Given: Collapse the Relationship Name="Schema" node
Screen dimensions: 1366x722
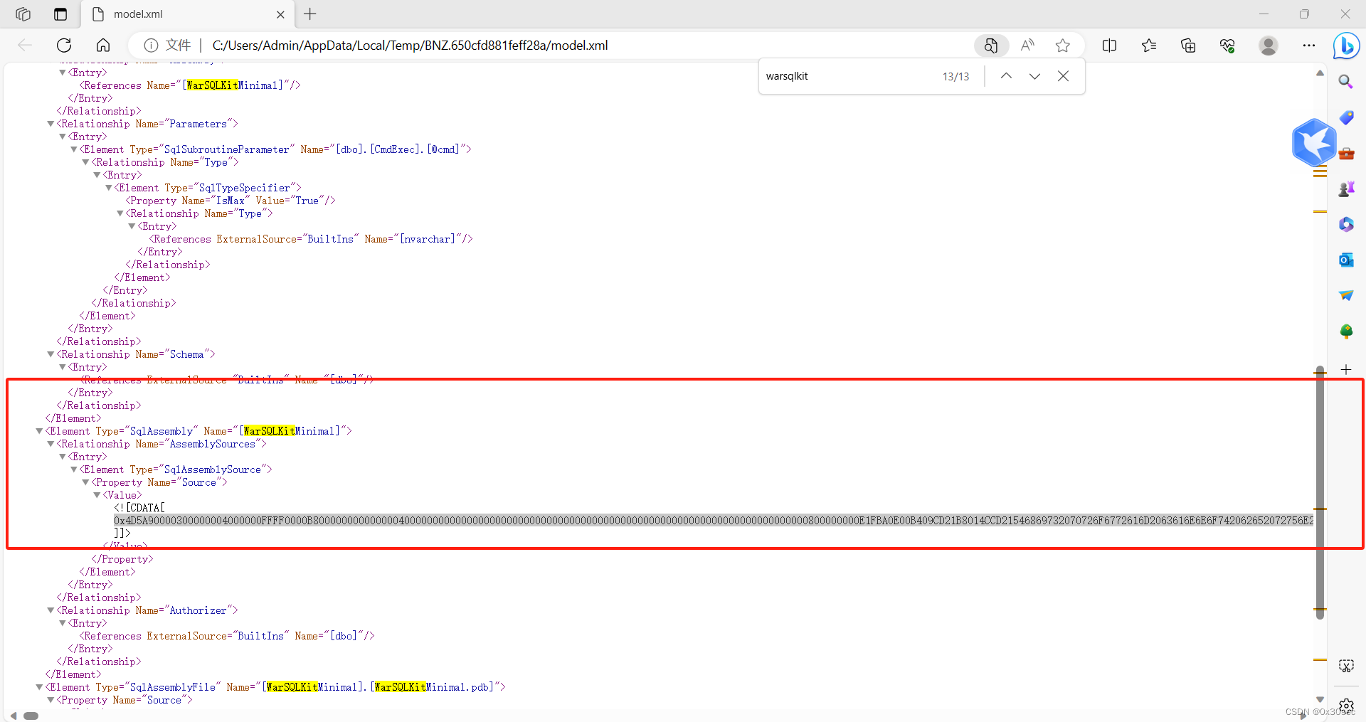Looking at the screenshot, I should 51,354.
